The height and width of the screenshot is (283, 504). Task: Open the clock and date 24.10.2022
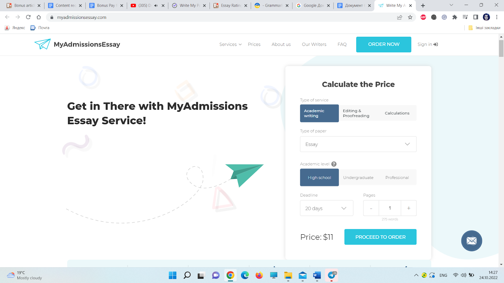(x=488, y=275)
